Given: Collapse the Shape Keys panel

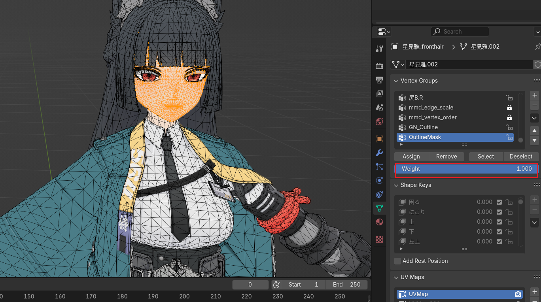Looking at the screenshot, I should point(397,185).
